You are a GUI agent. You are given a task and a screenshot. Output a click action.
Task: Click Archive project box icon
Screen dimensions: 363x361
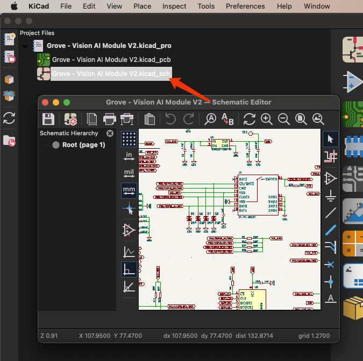click(9, 79)
